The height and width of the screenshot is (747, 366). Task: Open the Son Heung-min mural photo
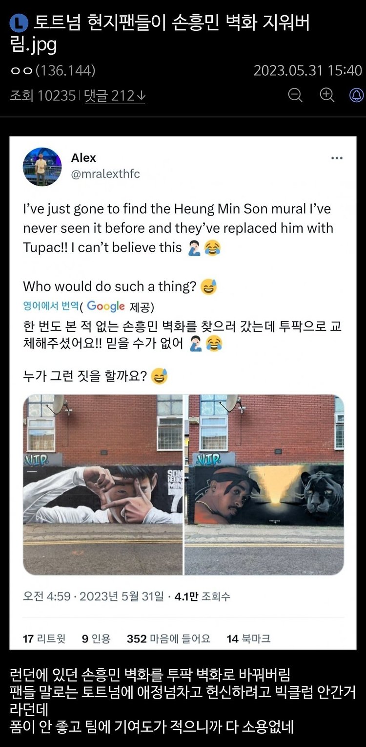tap(102, 484)
